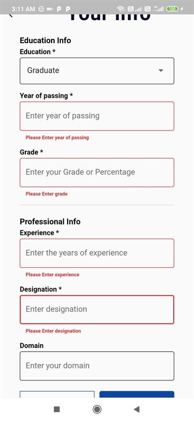Tap the 3:11 AM clock
The width and height of the screenshot is (194, 421).
click(23, 9)
